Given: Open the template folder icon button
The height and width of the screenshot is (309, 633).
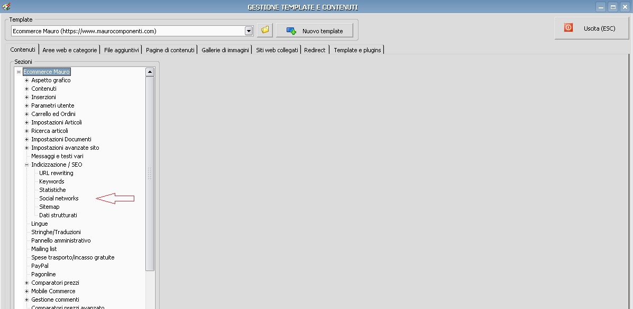Looking at the screenshot, I should [x=265, y=30].
